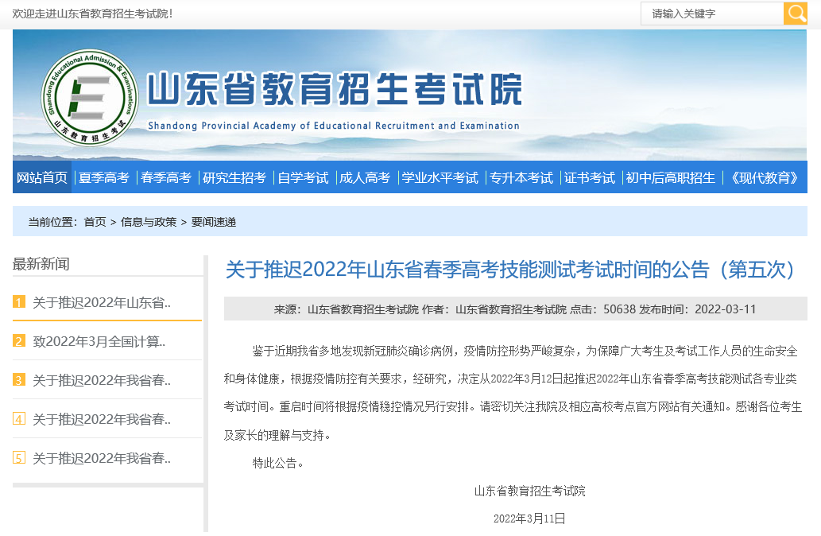
Task: Click the academy circular logo
Action: click(89, 96)
